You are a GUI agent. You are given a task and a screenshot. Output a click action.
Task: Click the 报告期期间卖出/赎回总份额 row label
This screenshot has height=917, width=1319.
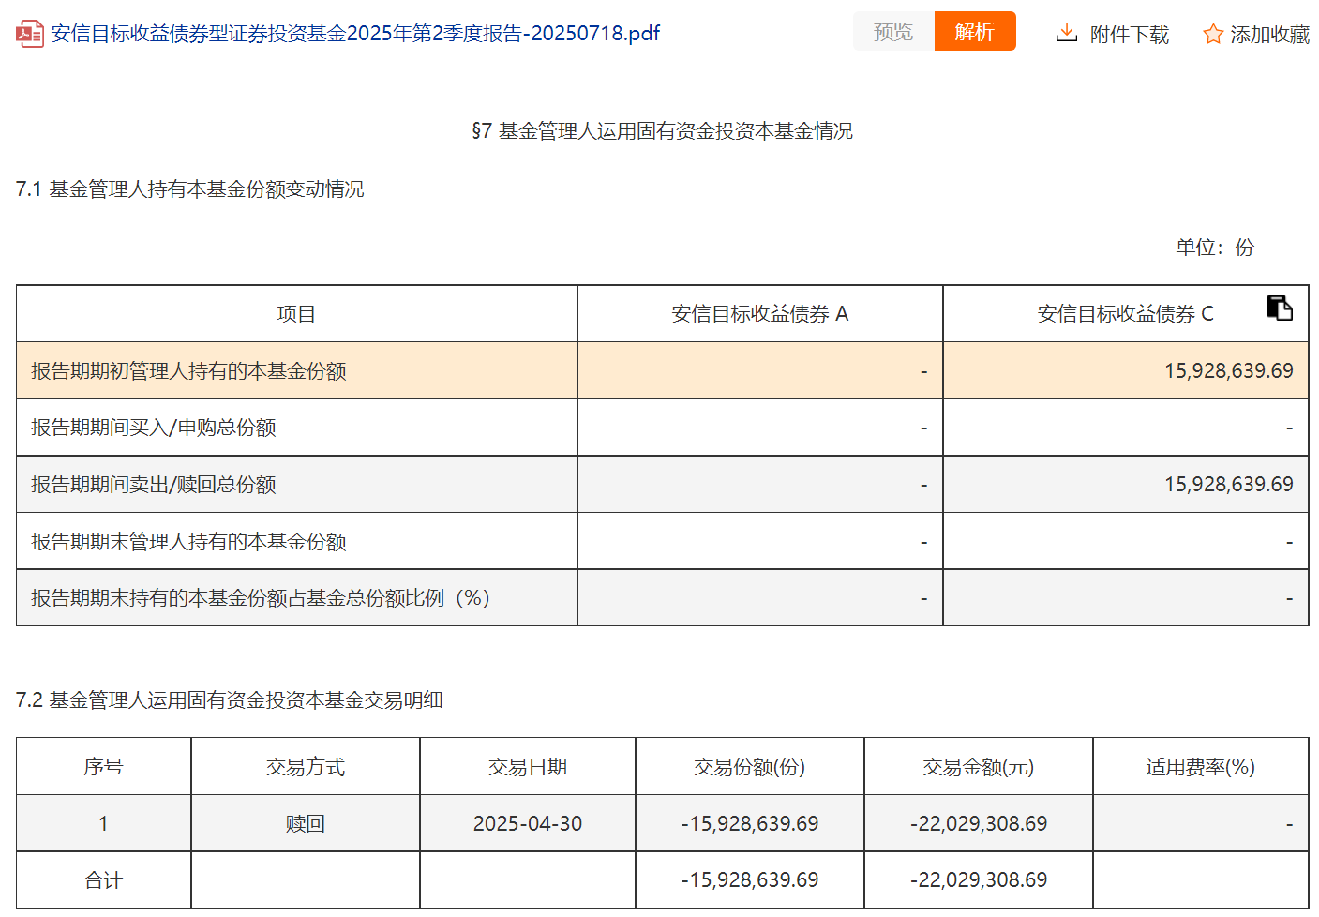(x=154, y=485)
